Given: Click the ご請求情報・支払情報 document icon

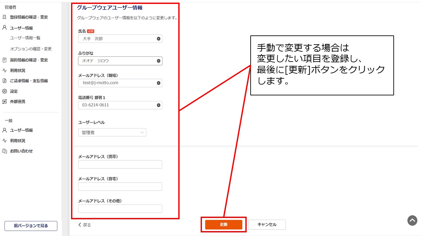Looking at the screenshot, I should pos(5,81).
